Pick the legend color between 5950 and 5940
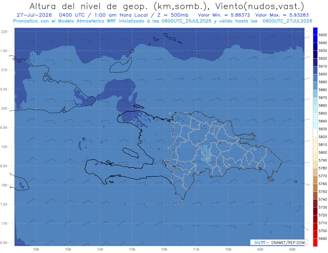Image resolution: width=328 pixels, height=253 pixels. (315, 39)
